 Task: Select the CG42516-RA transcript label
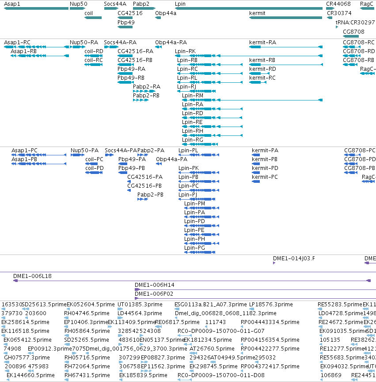[136, 51]
